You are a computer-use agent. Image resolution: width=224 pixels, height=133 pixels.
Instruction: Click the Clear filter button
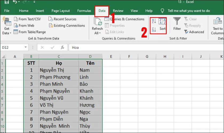pos(190,19)
